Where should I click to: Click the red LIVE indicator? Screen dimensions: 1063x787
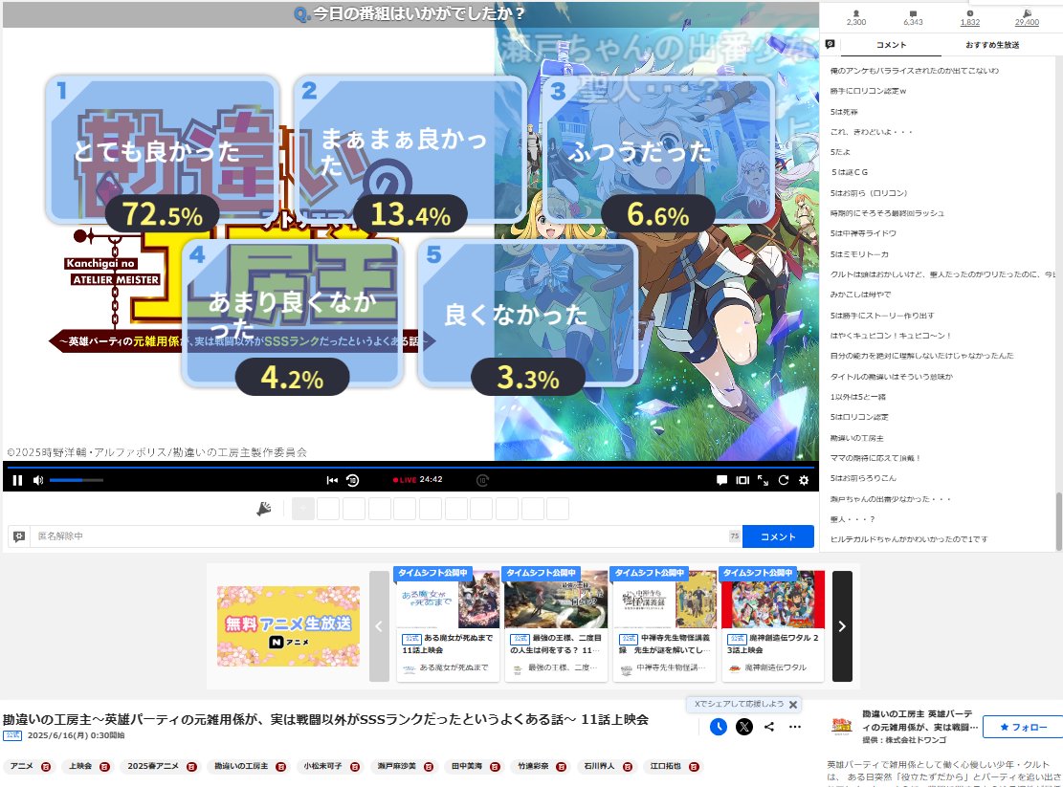(405, 479)
